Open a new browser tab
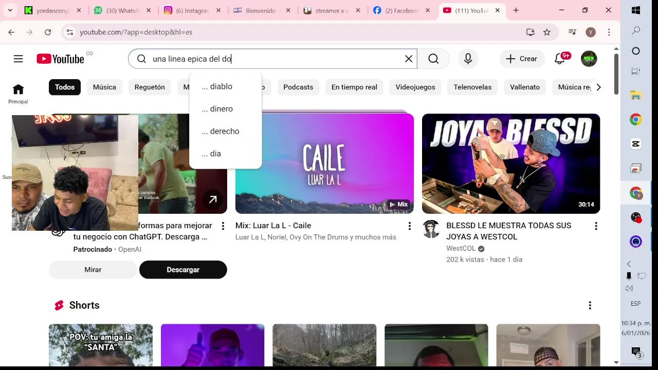This screenshot has height=370, width=658. pyautogui.click(x=516, y=10)
